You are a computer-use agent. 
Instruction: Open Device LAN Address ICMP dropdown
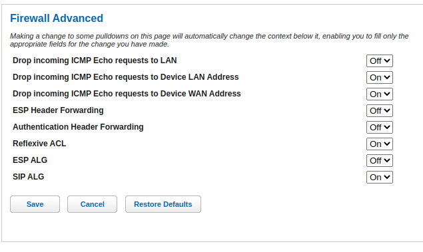379,78
